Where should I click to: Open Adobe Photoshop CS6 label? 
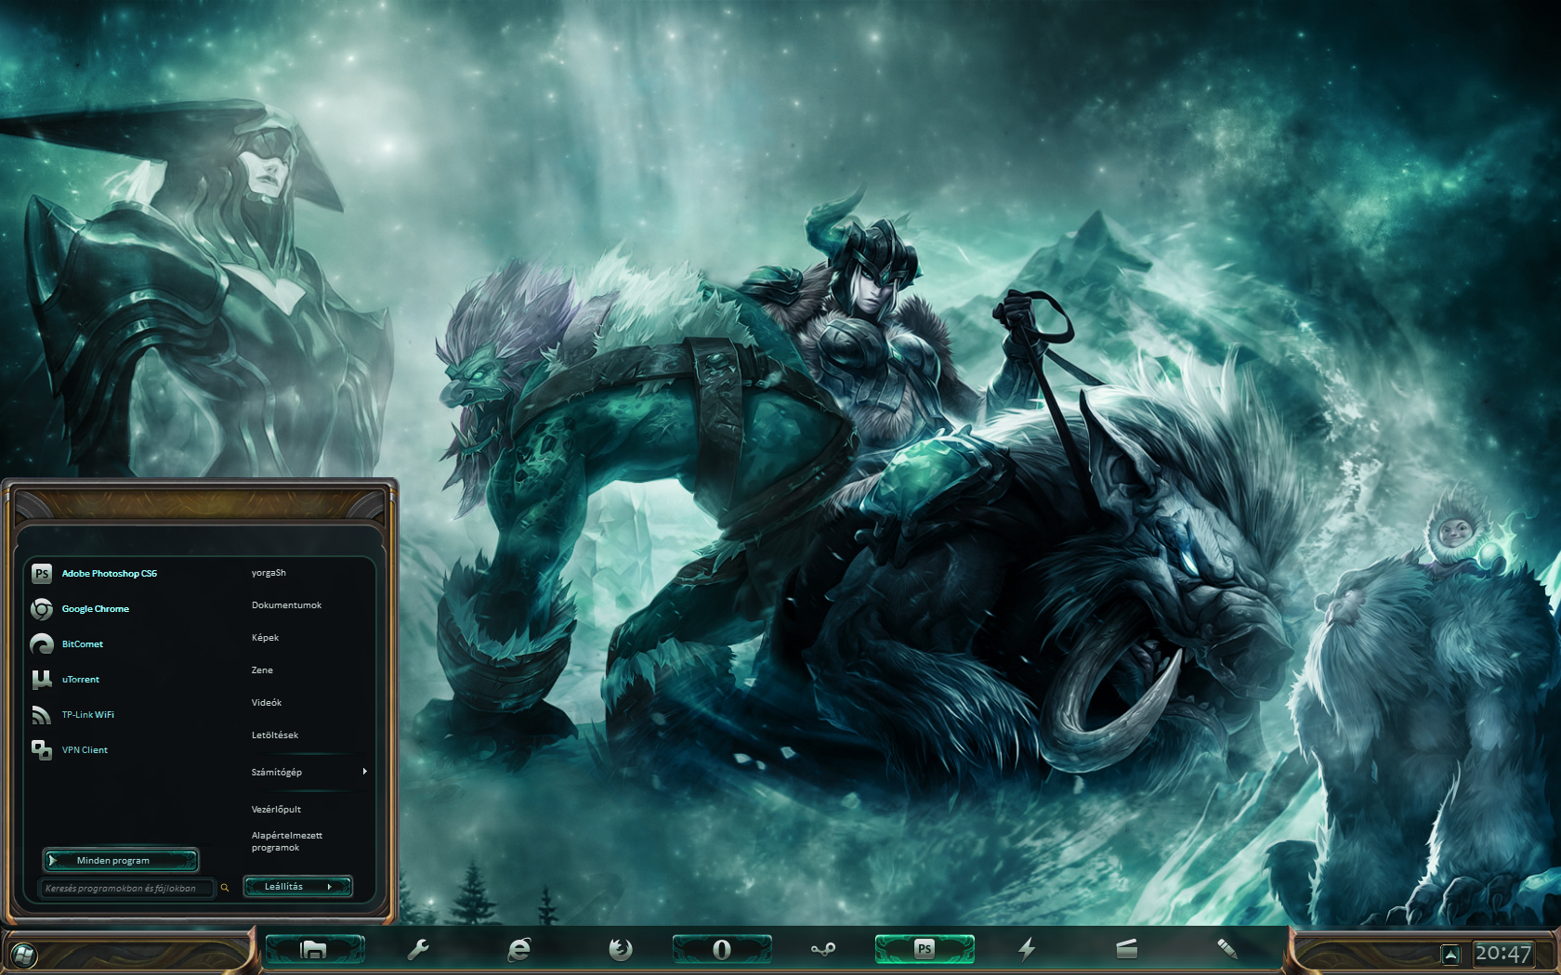pyautogui.click(x=110, y=574)
